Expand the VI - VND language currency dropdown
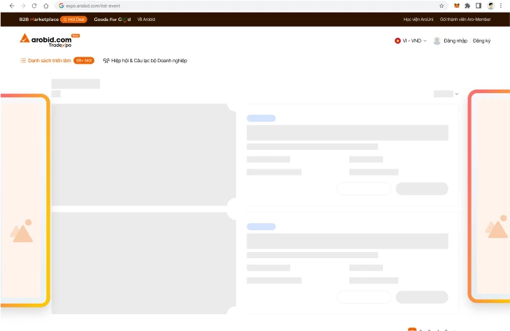The width and height of the screenshot is (510, 331). (x=414, y=41)
